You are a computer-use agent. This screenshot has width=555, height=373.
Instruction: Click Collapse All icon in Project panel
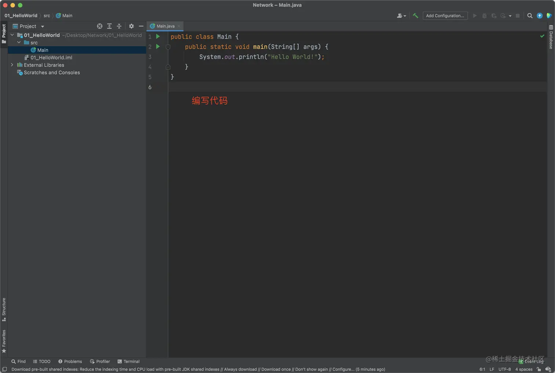click(119, 26)
